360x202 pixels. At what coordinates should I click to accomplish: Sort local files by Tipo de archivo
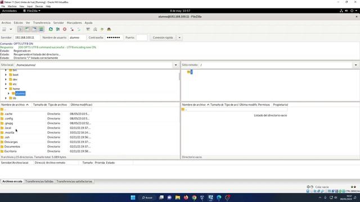(x=57, y=105)
